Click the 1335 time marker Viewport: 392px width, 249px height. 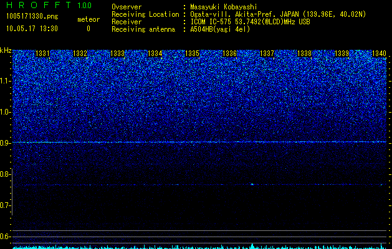pyautogui.click(x=192, y=54)
